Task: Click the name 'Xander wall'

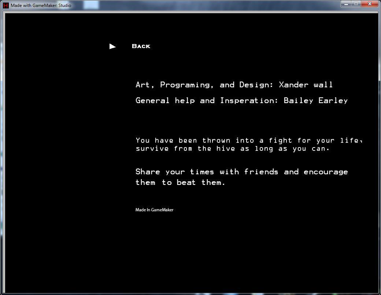Action: click(x=306, y=85)
